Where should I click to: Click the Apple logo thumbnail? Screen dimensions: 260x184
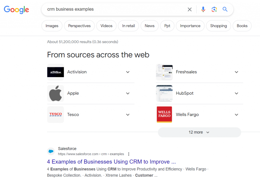(56, 93)
